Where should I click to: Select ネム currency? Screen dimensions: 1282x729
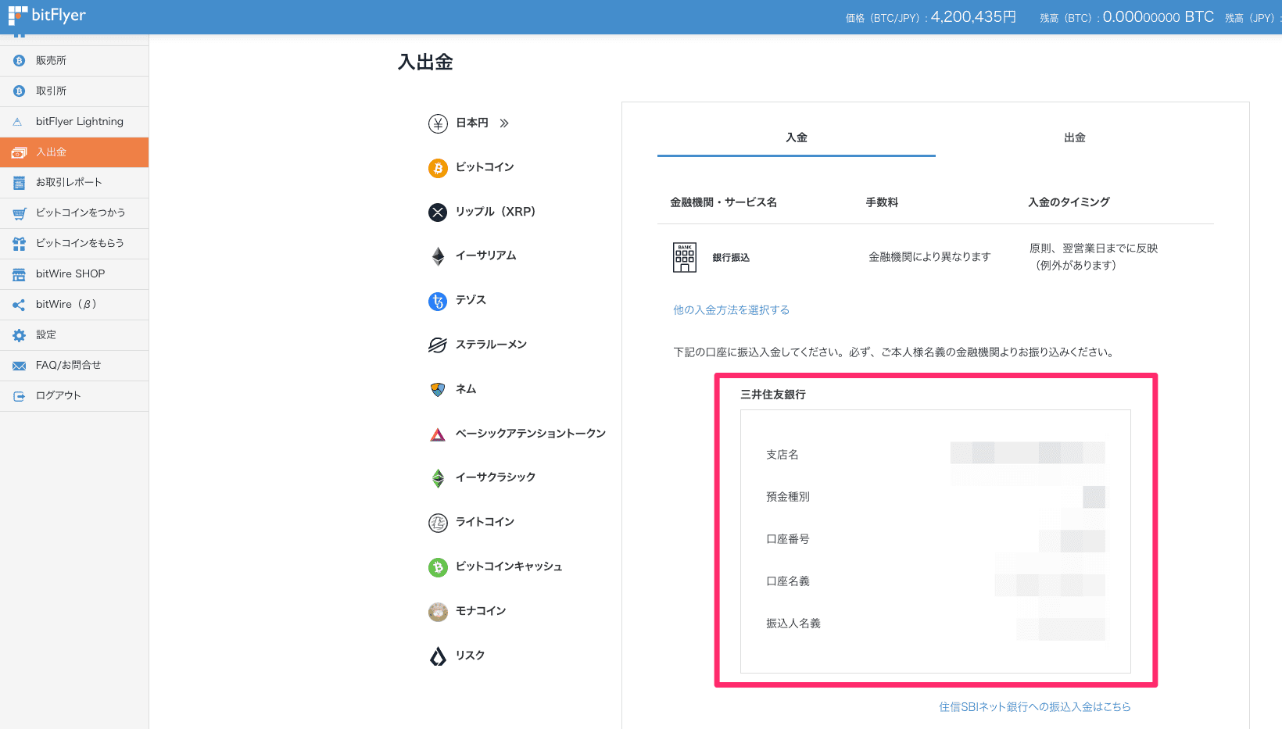466,389
